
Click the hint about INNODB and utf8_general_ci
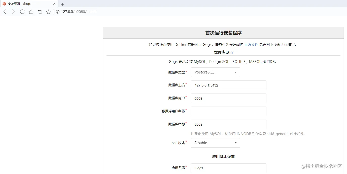[x=249, y=134]
